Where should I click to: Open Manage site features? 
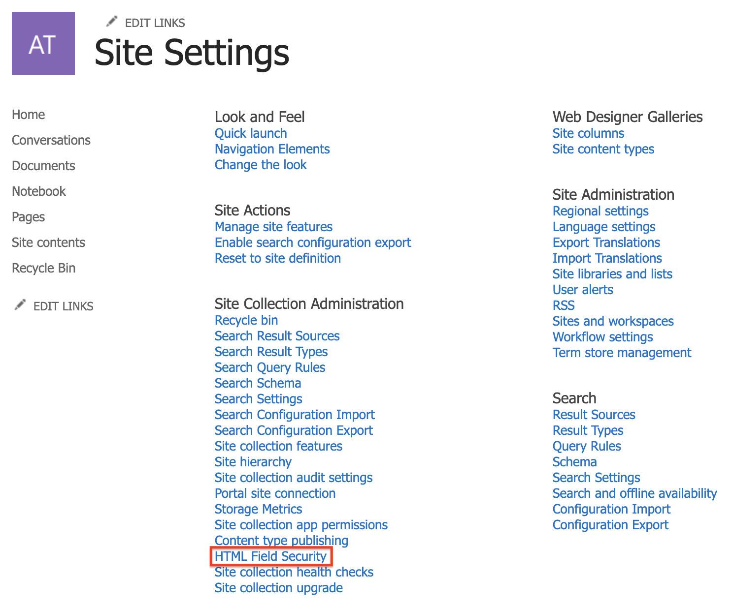[x=273, y=227]
